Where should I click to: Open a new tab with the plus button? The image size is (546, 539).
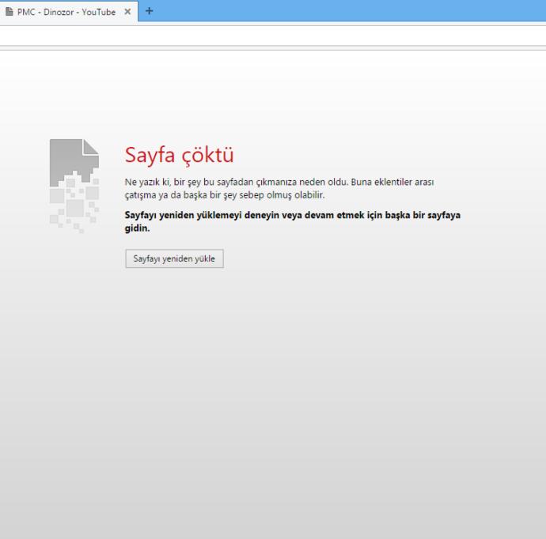[149, 11]
